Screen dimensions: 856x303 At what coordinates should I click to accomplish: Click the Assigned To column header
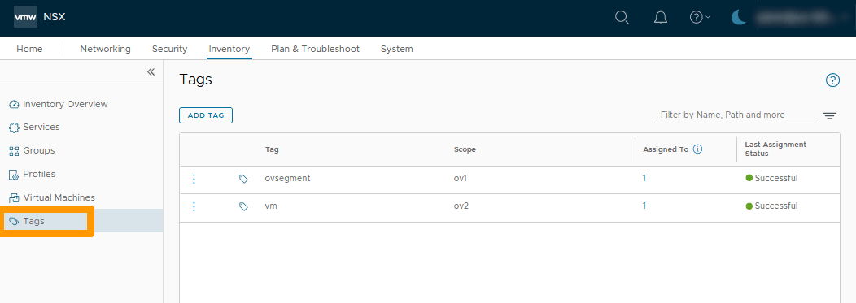(x=666, y=149)
